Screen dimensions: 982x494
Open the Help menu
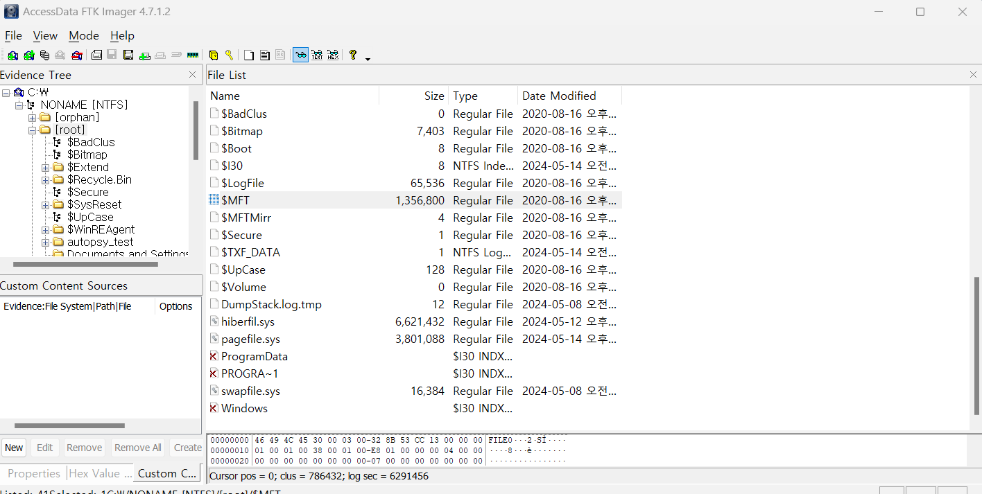pyautogui.click(x=122, y=35)
